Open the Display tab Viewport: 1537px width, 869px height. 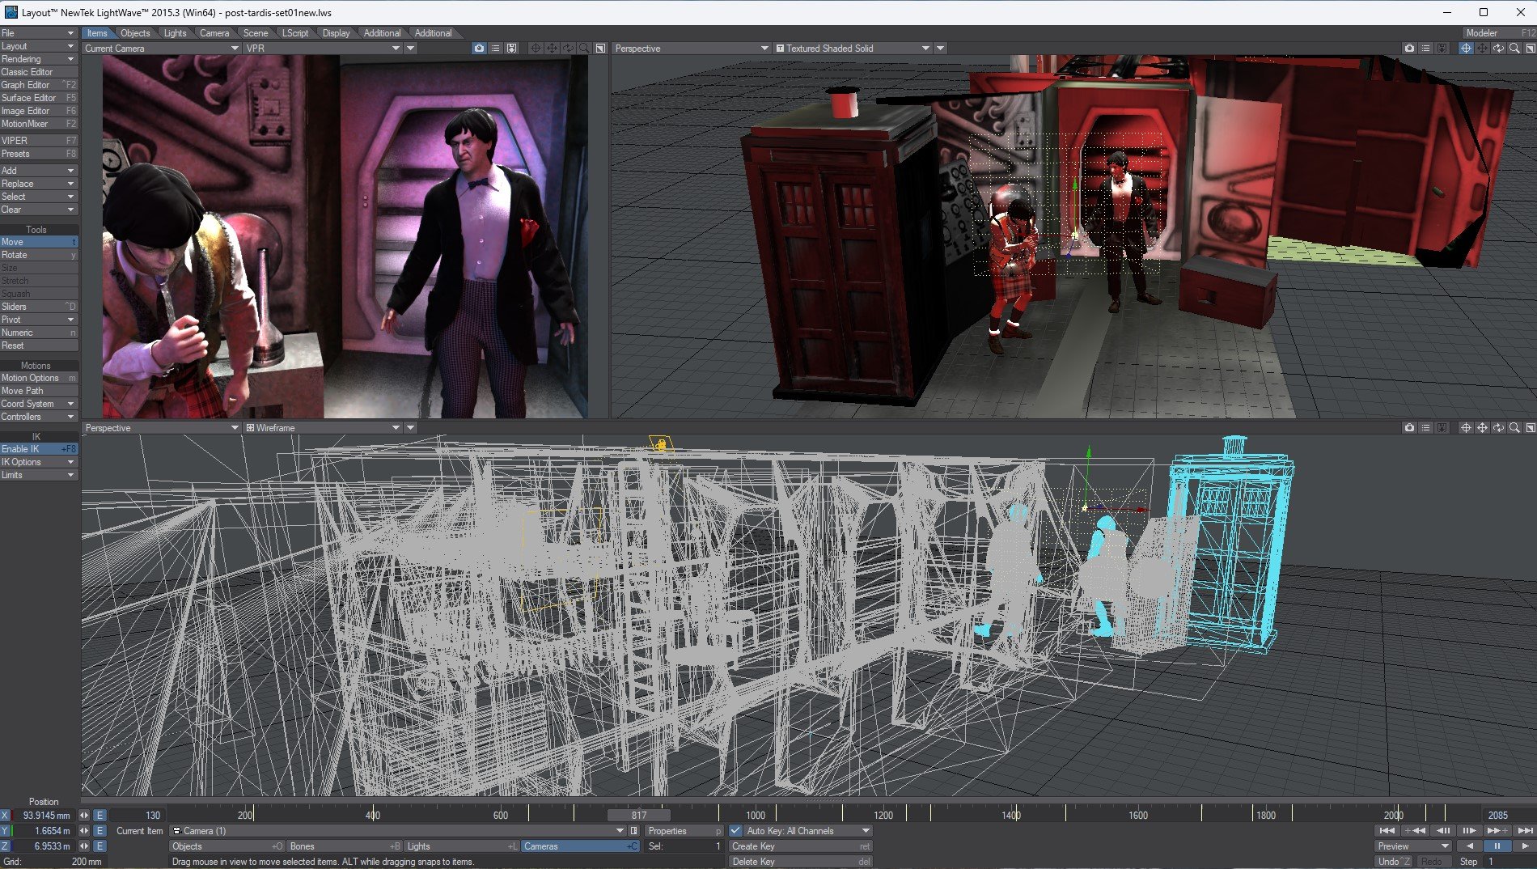pos(337,33)
